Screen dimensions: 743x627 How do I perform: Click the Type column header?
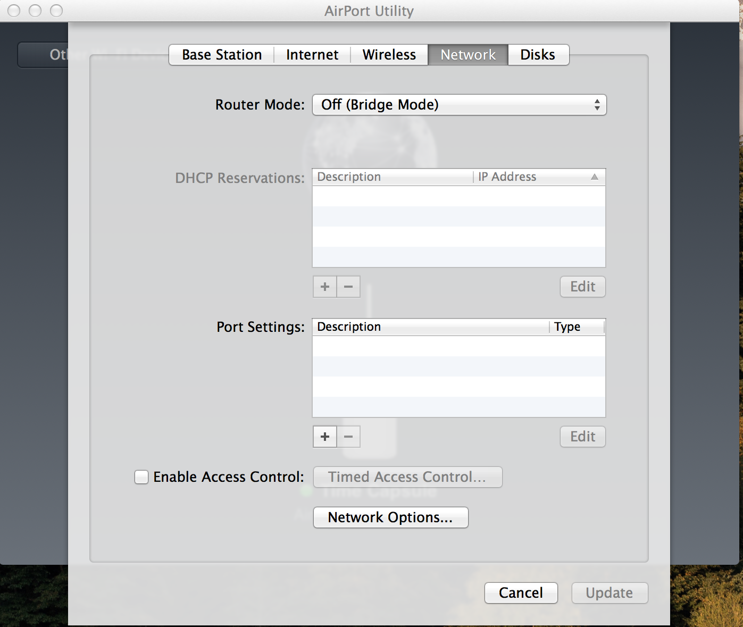567,327
